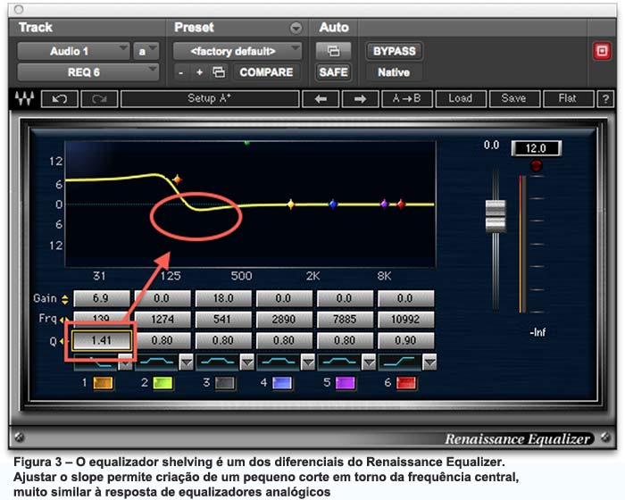Copy setup A to B

[406, 98]
